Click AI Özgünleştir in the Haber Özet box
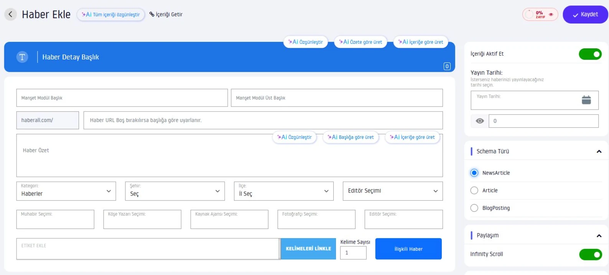 pos(295,137)
